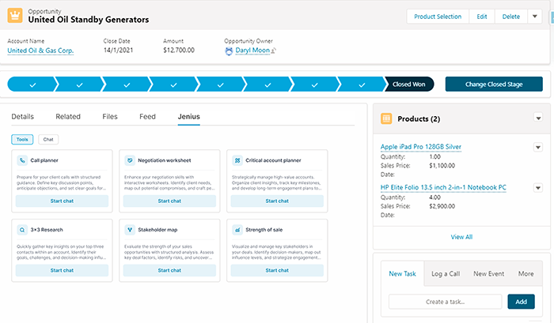The width and height of the screenshot is (554, 323).
Task: Start chat in 3×3 Research card
Action: (x=62, y=270)
